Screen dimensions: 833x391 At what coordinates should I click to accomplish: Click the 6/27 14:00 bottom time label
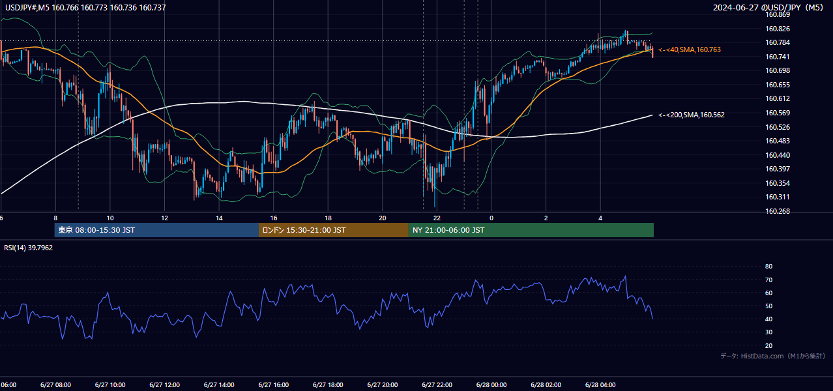pyautogui.click(x=219, y=385)
